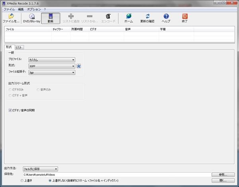Click the ファイル column header

[28, 29]
